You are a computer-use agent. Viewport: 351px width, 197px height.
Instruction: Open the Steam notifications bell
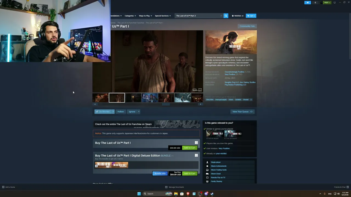[x=315, y=2]
